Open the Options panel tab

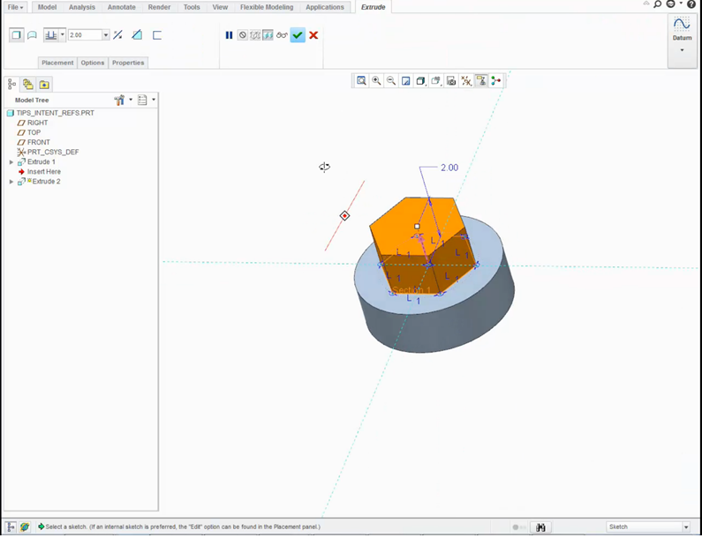point(92,63)
